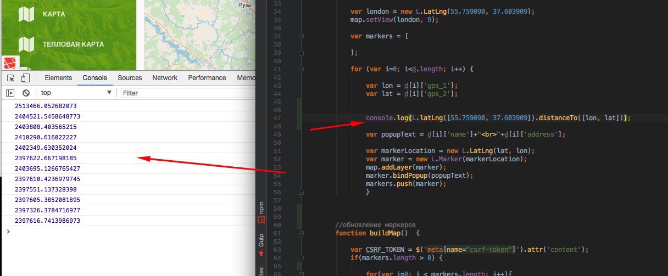This screenshot has width=668, height=276.
Task: Collapse the if block at line 64
Action: 301,257
